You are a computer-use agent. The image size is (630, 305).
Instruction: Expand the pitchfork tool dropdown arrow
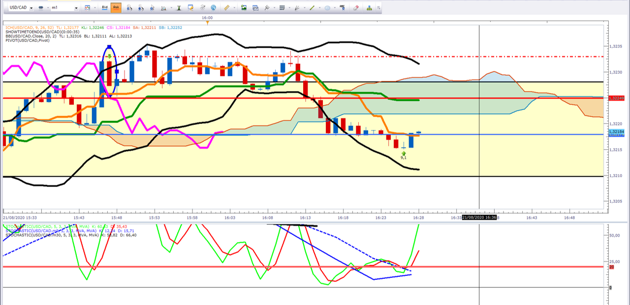[x=275, y=8]
